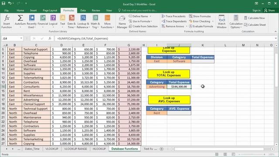Open Math & Trig functions
The height and width of the screenshot is (157, 279).
pos(95,21)
